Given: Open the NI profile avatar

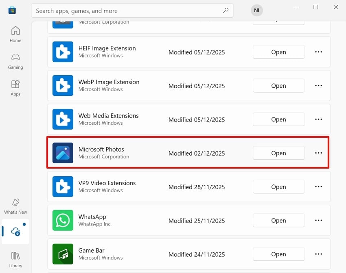Looking at the screenshot, I should coord(257,11).
